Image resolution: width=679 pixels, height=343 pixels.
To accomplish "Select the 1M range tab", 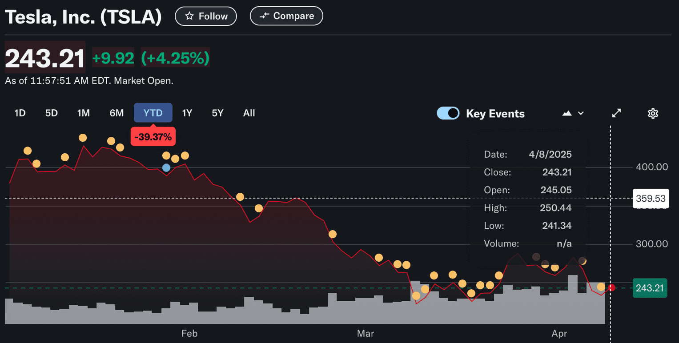I will (84, 113).
